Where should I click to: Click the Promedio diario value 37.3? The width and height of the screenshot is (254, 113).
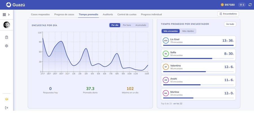tap(90, 88)
